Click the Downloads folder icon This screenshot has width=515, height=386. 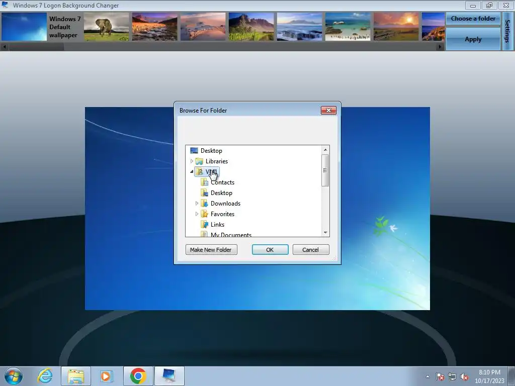(204, 204)
